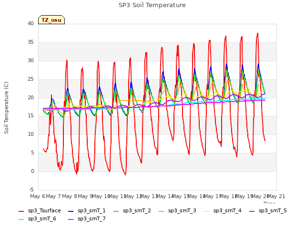Toggle sp3_smT_5 series in legend
This screenshot has height=228, width=305.
click(268, 211)
